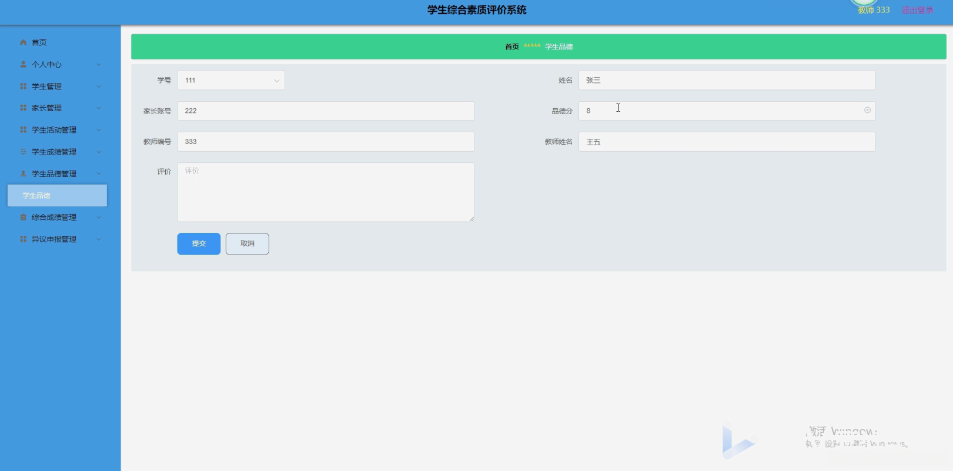Click the grid icon beside 学生活动管理

click(24, 130)
